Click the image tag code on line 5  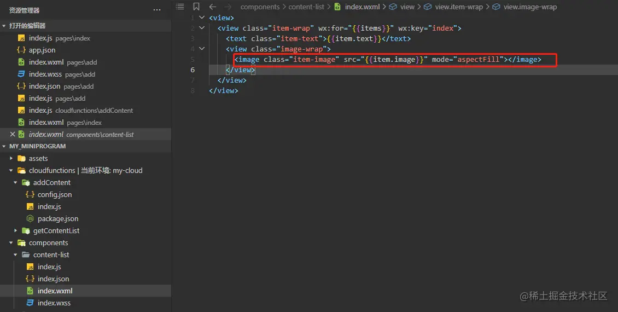click(388, 60)
